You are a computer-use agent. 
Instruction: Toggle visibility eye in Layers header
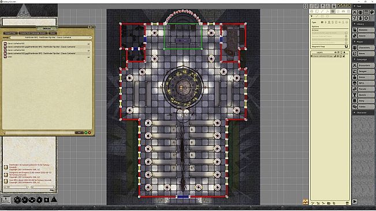pyautogui.click(x=336, y=52)
